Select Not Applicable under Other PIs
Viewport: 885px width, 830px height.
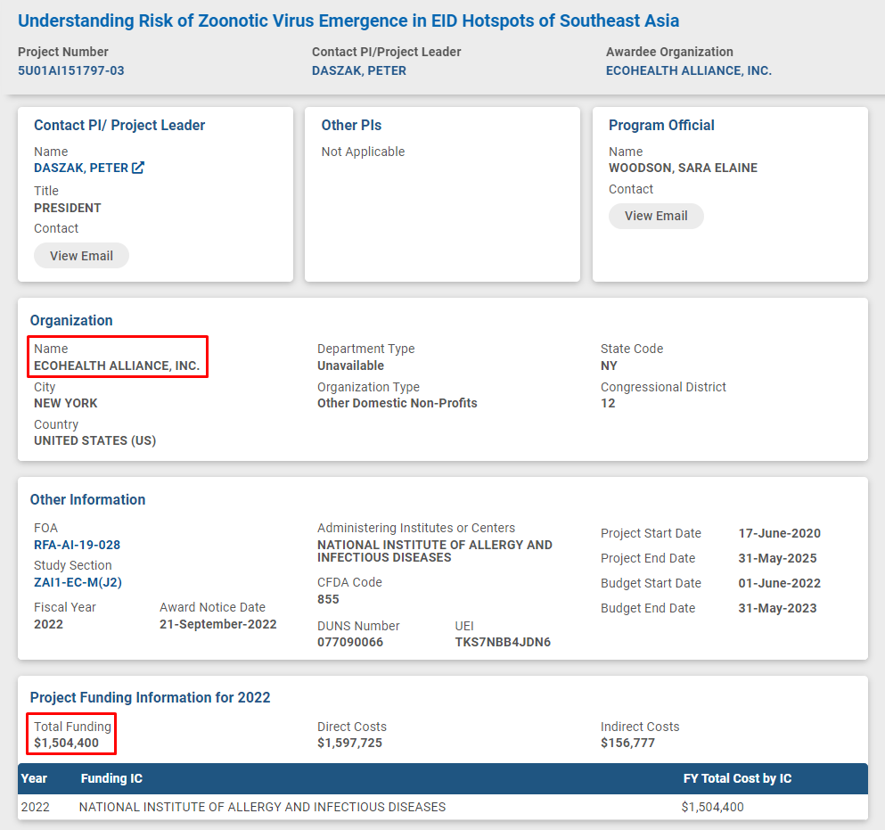coord(363,152)
